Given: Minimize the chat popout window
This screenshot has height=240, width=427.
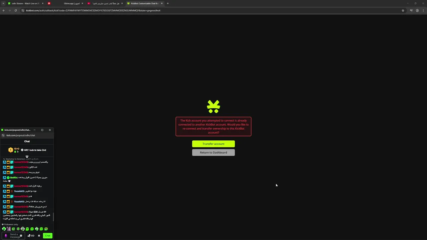Looking at the screenshot, I should point(34,130).
